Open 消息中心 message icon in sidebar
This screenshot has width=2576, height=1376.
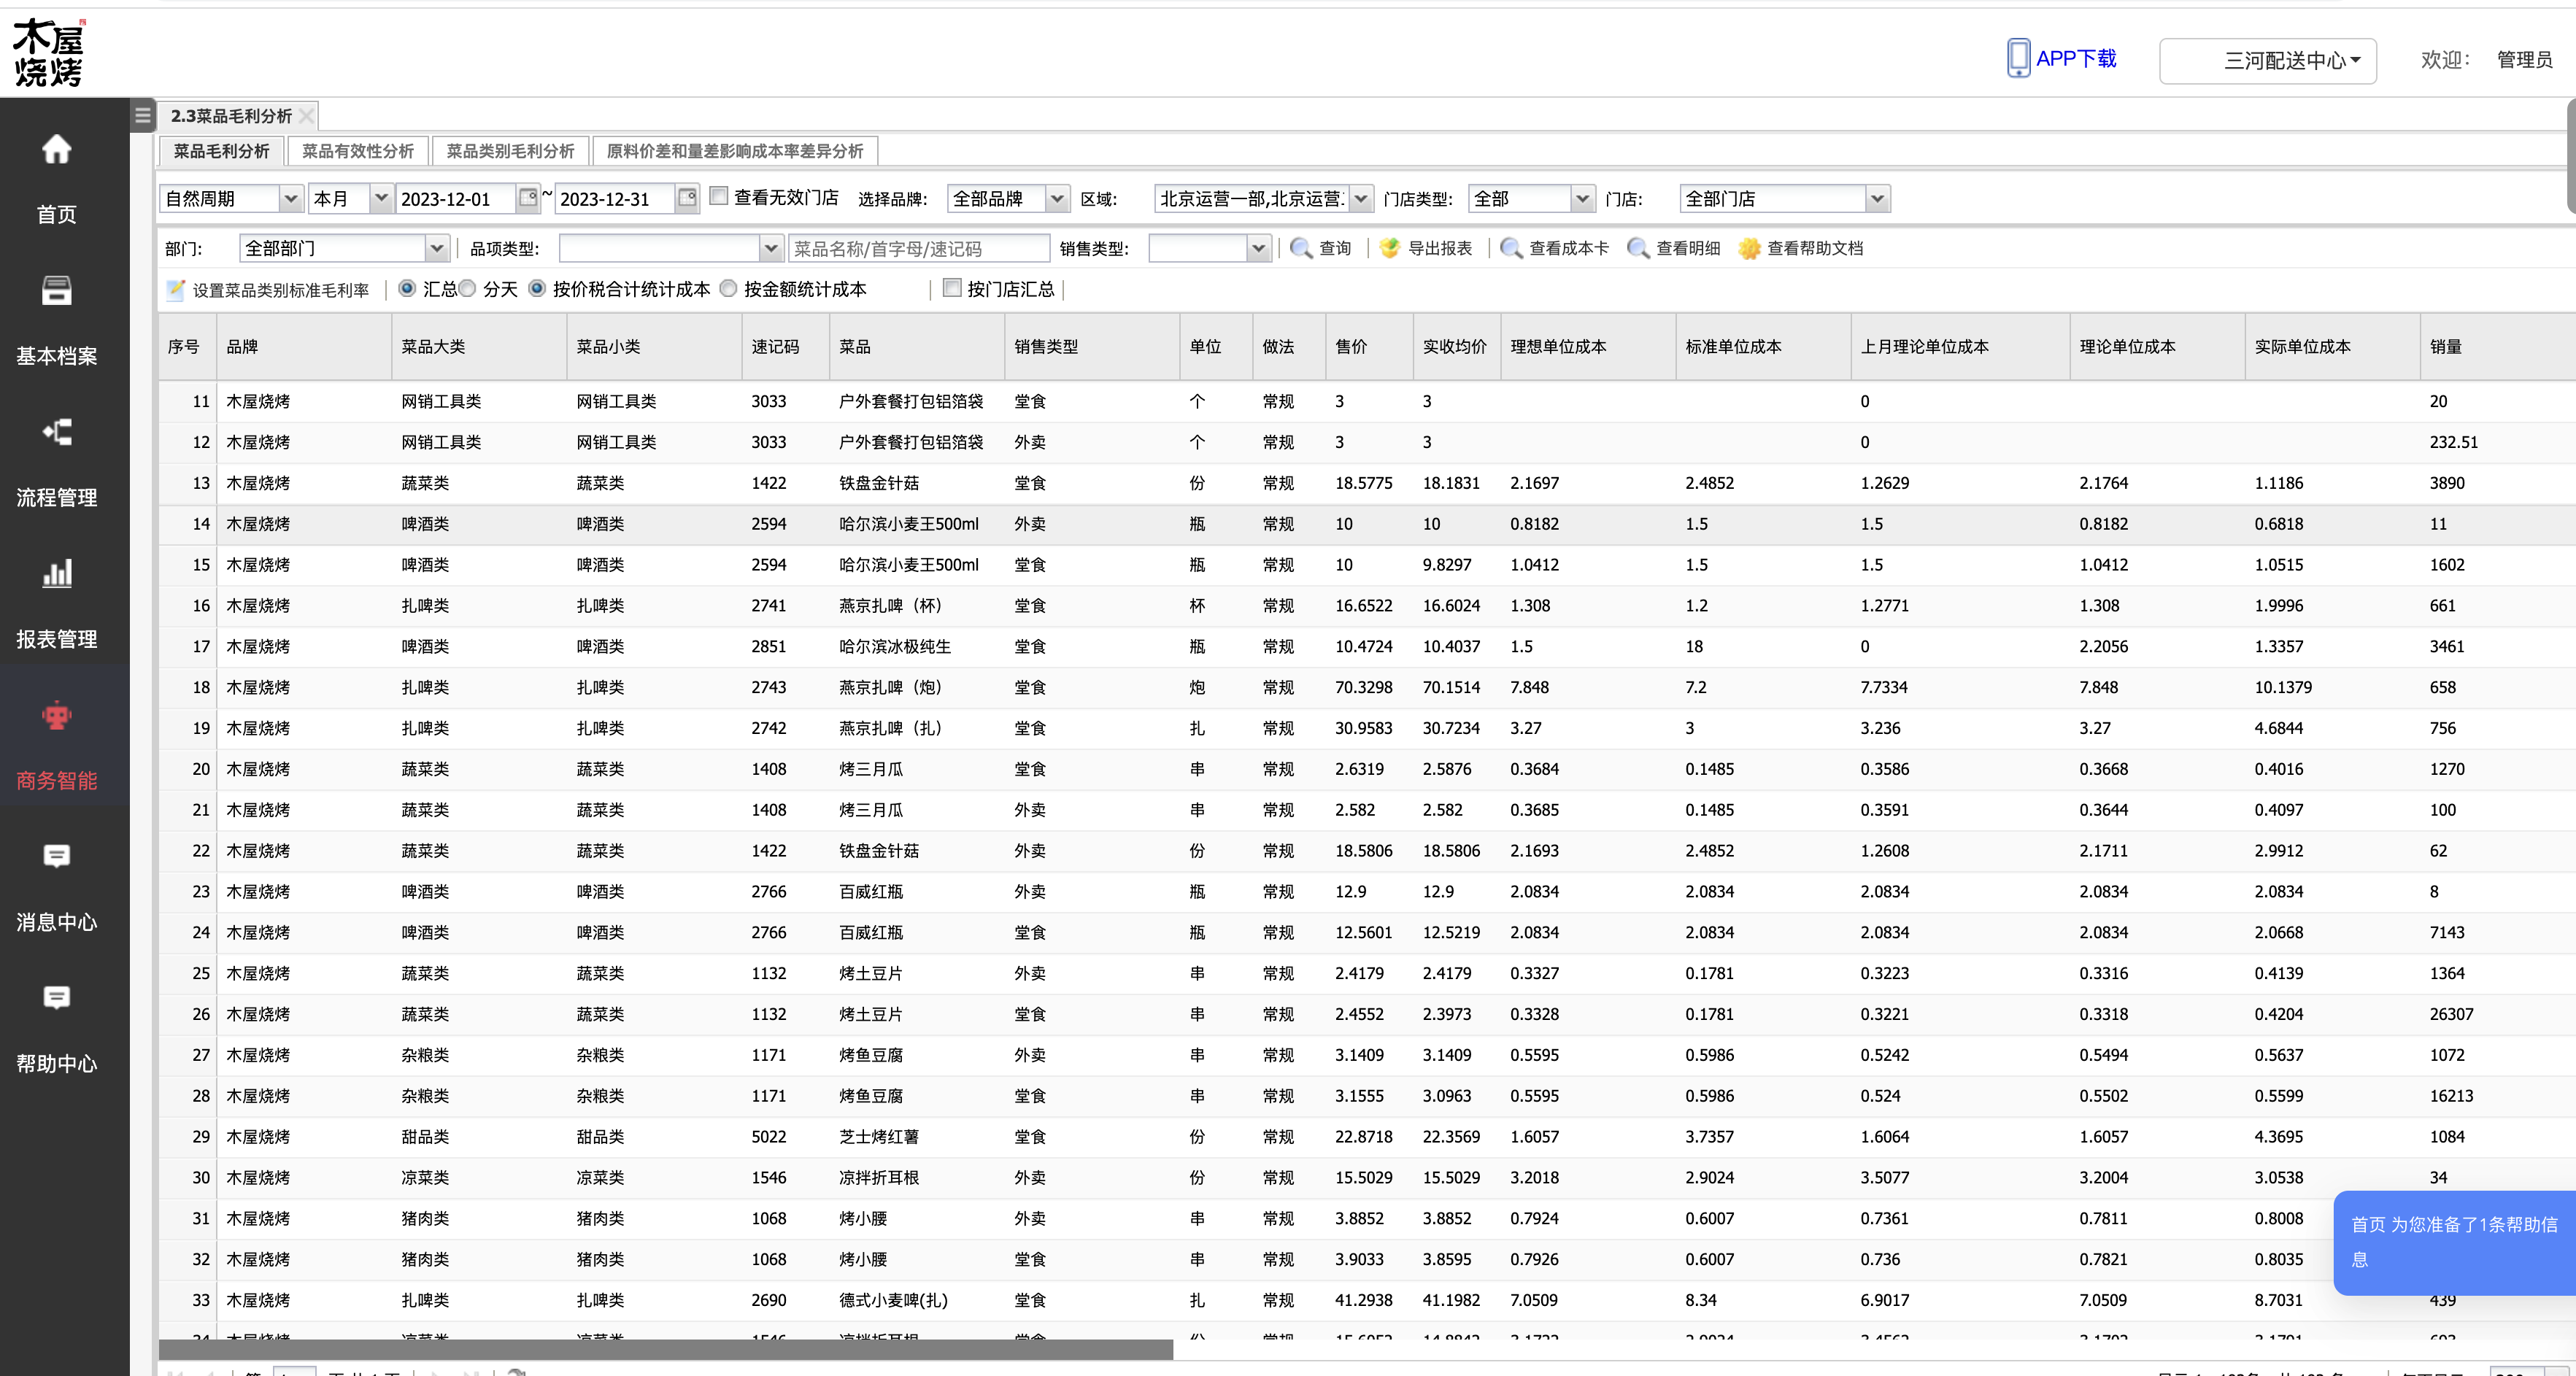click(56, 856)
